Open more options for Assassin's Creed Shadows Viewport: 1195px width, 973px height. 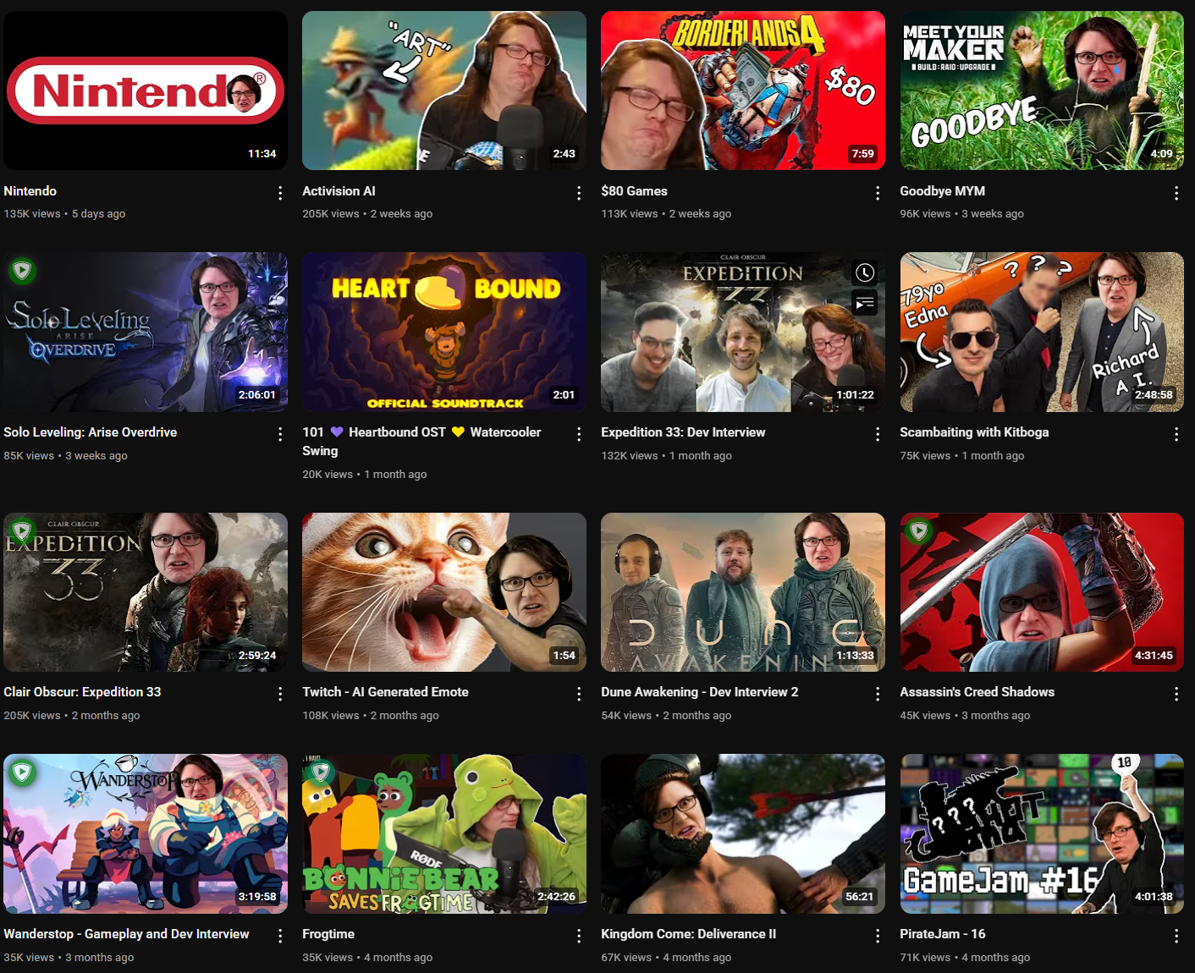click(x=1176, y=694)
